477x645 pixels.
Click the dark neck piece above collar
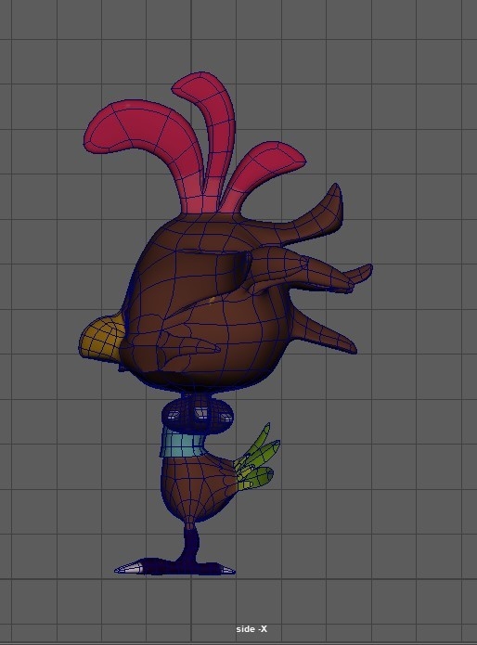(x=198, y=411)
